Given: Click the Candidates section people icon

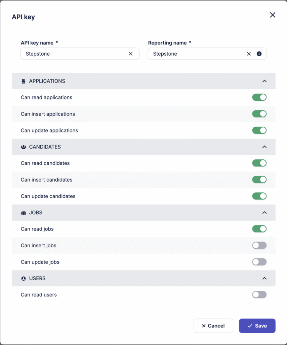Looking at the screenshot, I should click(x=24, y=147).
